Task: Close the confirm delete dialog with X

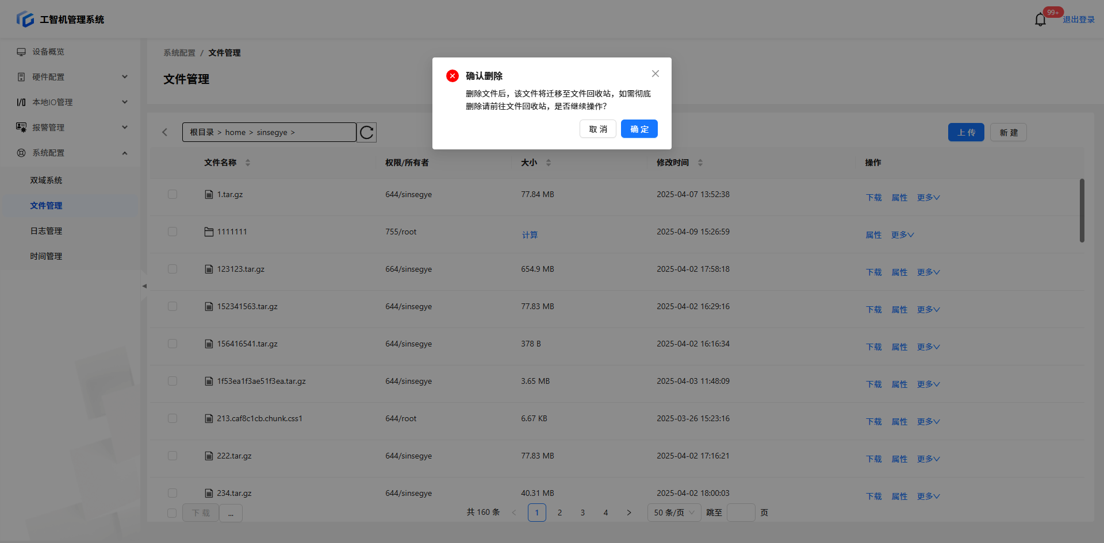Action: coord(655,74)
